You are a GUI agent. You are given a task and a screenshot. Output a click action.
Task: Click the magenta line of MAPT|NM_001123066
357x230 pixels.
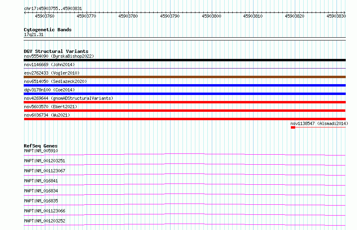click(185, 214)
